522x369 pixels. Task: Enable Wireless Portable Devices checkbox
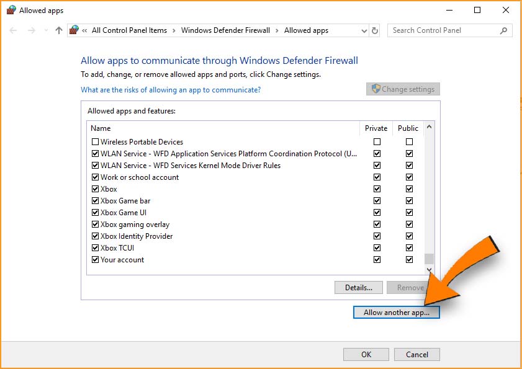click(x=95, y=142)
